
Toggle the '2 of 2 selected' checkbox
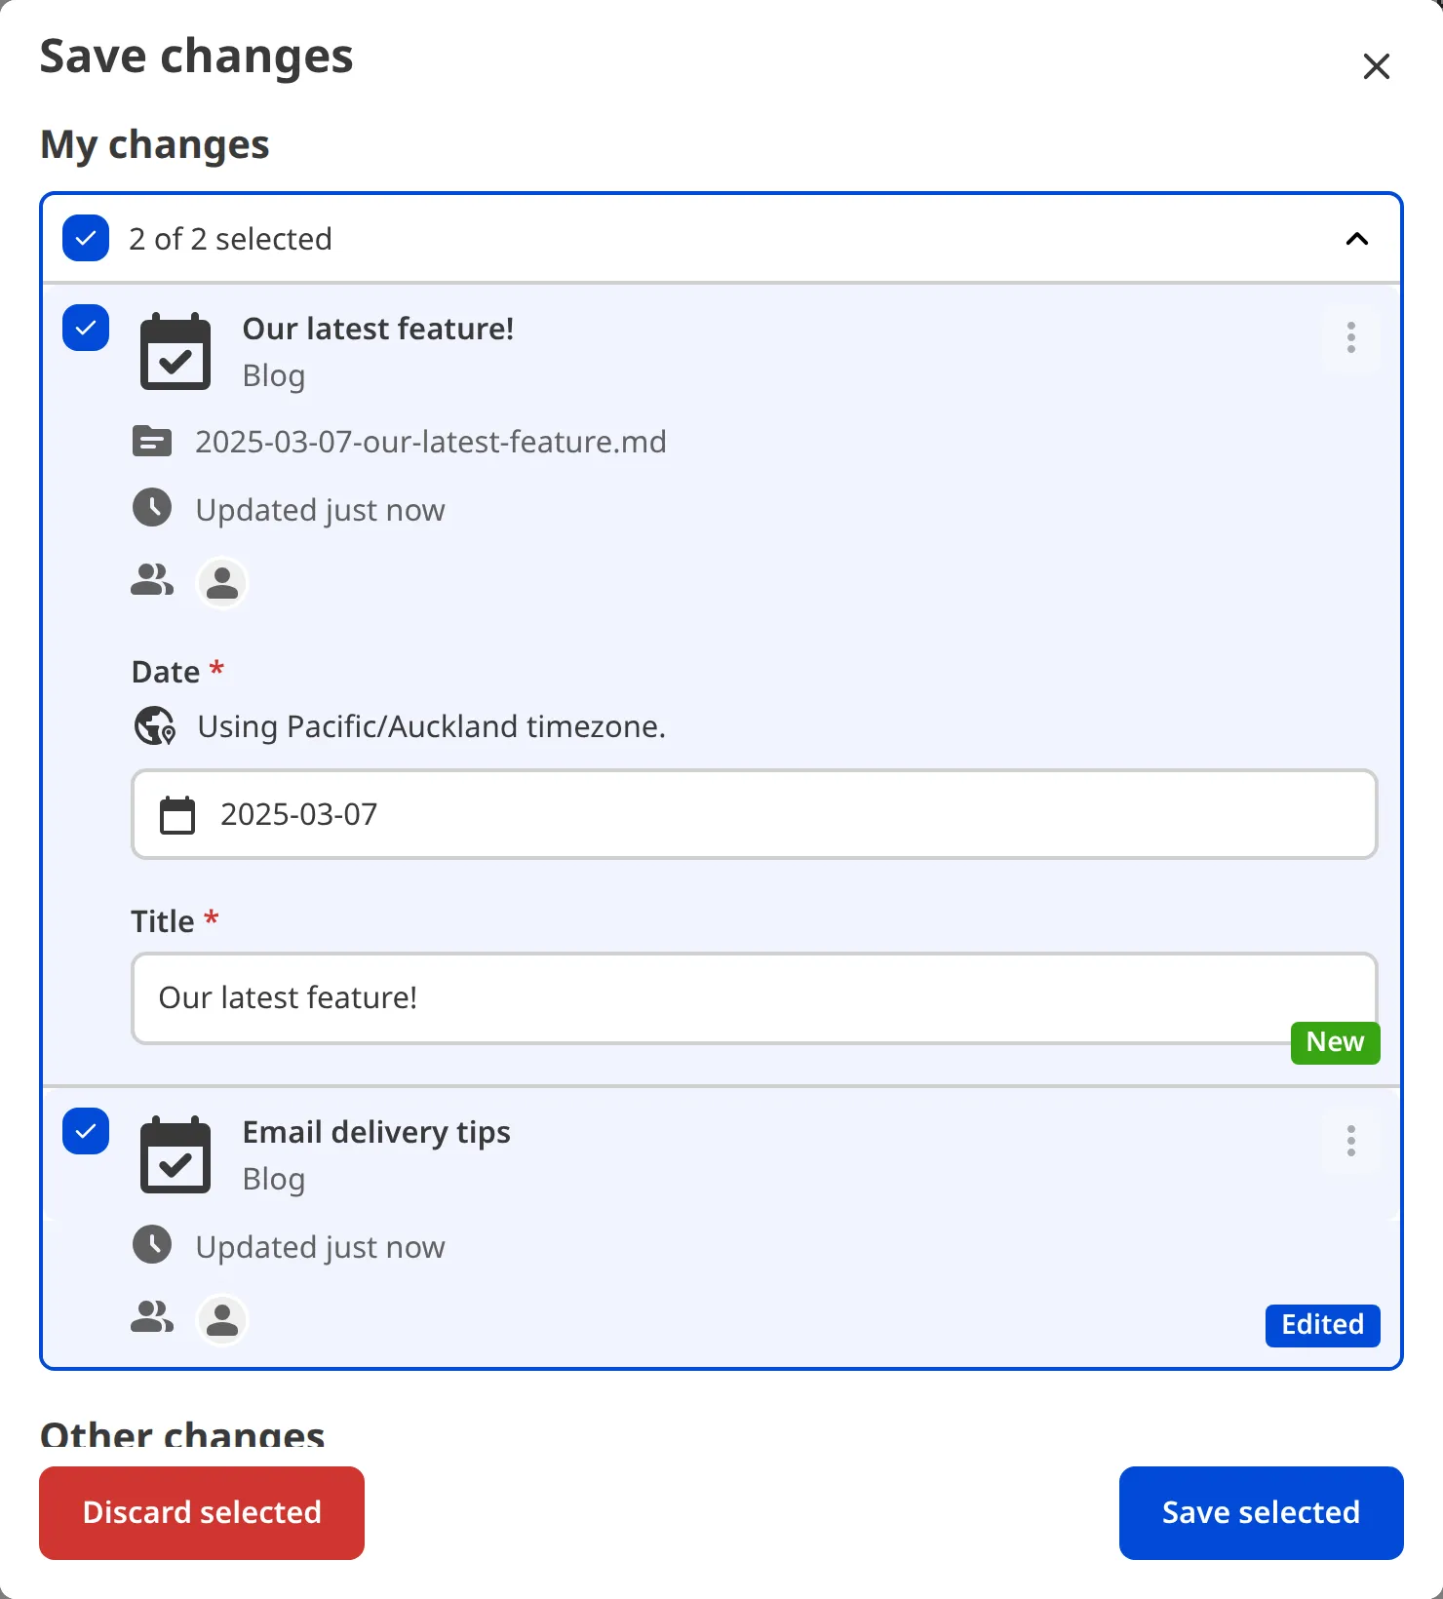[86, 238]
